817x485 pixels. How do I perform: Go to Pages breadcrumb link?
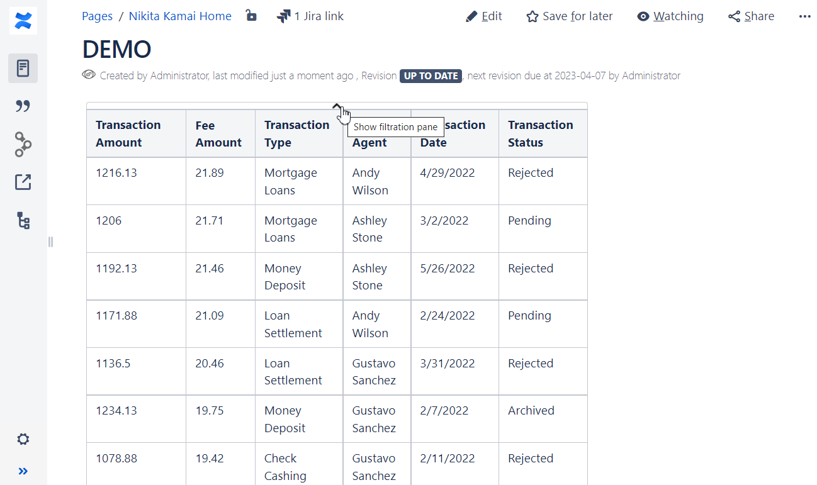[97, 16]
